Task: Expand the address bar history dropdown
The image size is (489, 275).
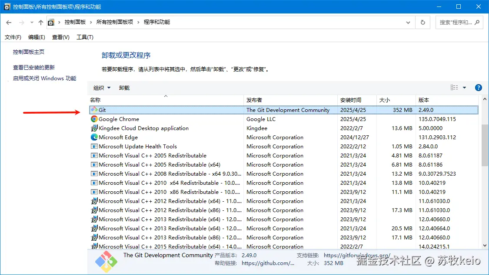Action: point(408,23)
